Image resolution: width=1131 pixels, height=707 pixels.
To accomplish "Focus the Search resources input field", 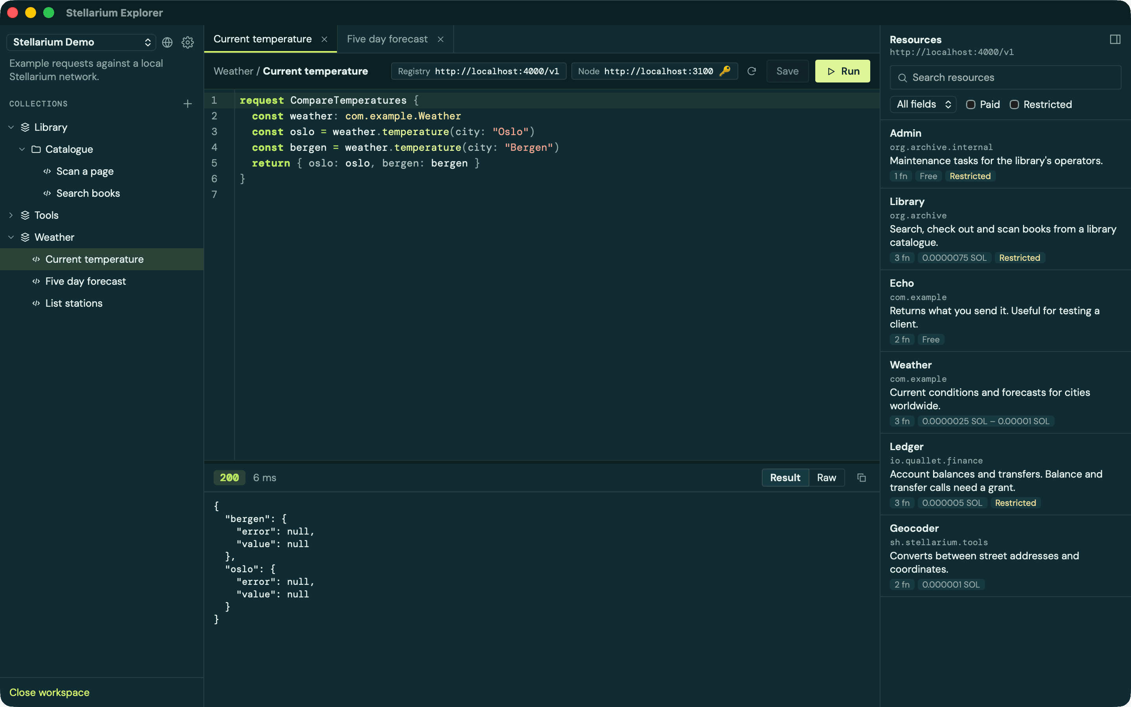I will [1005, 78].
